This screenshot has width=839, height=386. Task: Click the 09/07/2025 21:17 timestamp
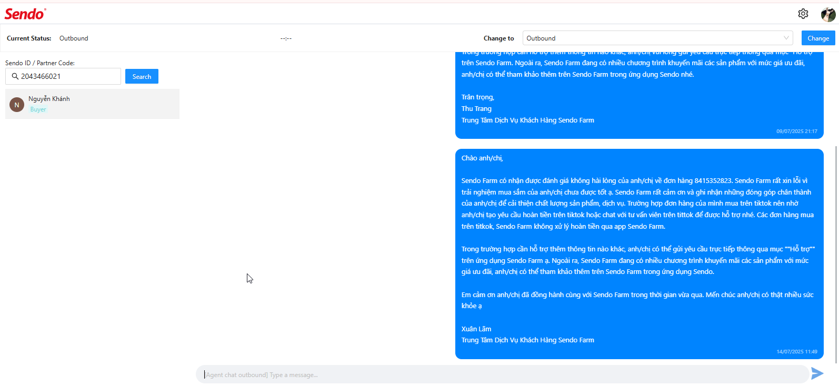tap(797, 131)
